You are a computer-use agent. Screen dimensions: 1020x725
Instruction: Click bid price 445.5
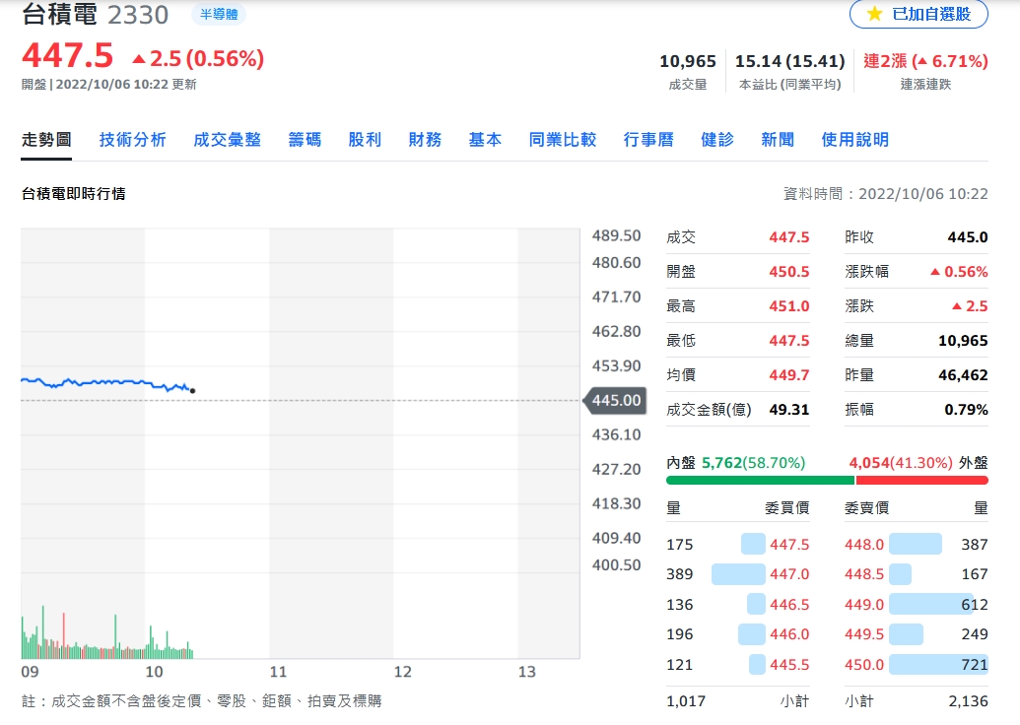pyautogui.click(x=789, y=665)
